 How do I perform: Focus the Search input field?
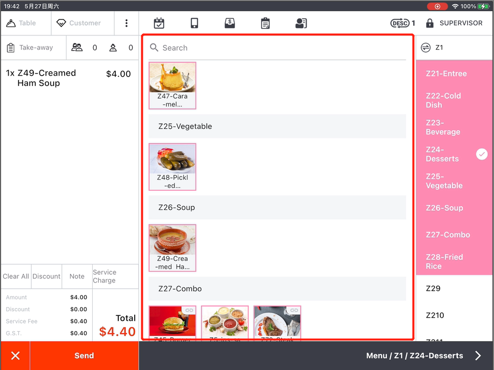pyautogui.click(x=277, y=48)
